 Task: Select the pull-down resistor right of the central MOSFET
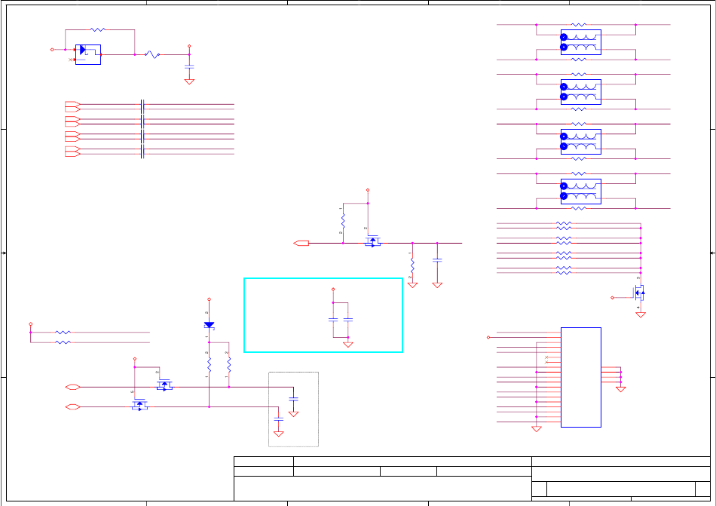(x=412, y=265)
